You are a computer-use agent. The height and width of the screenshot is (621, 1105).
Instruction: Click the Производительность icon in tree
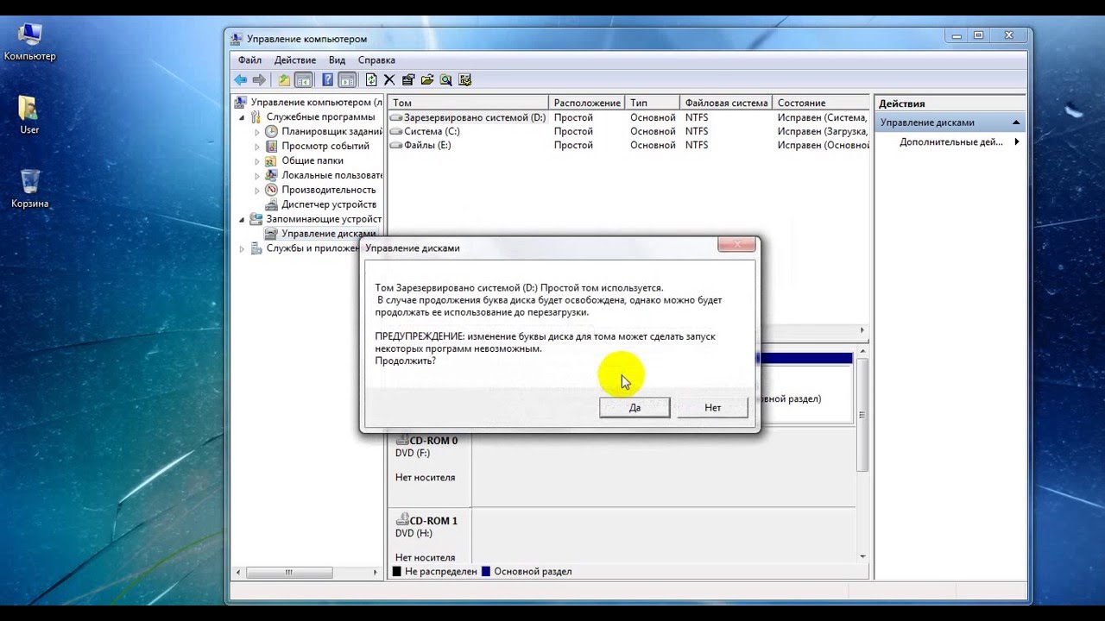(x=272, y=190)
